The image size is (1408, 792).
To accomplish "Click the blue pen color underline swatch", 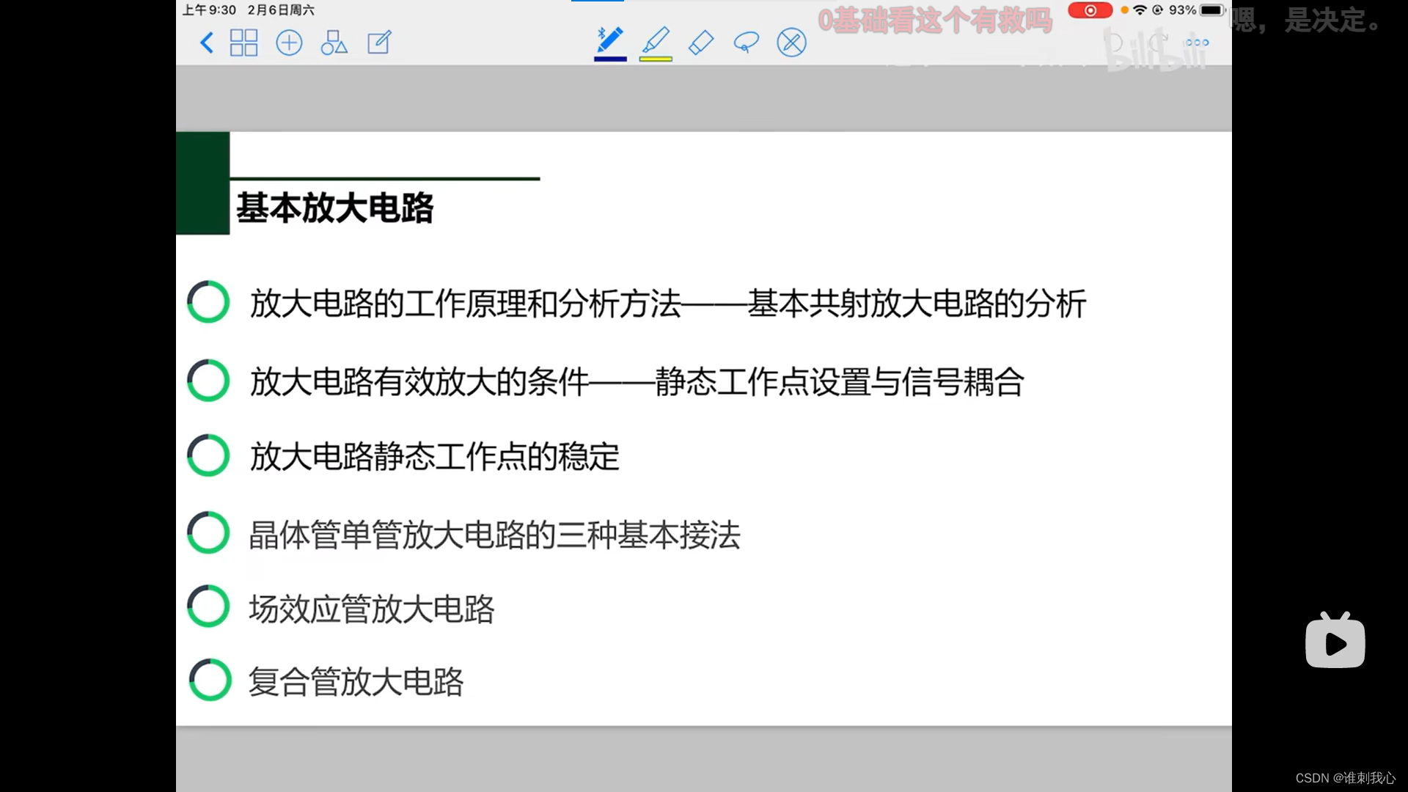I will [610, 59].
